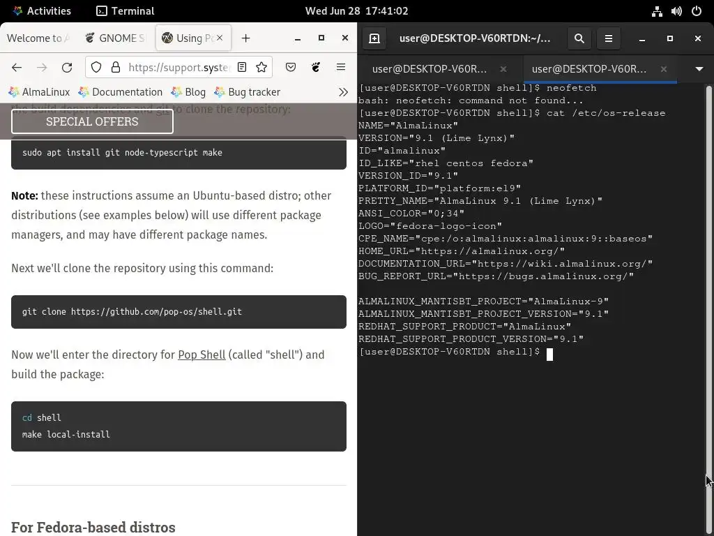The width and height of the screenshot is (714, 536).
Task: Open power menu icon in top bar
Action: coord(697,11)
